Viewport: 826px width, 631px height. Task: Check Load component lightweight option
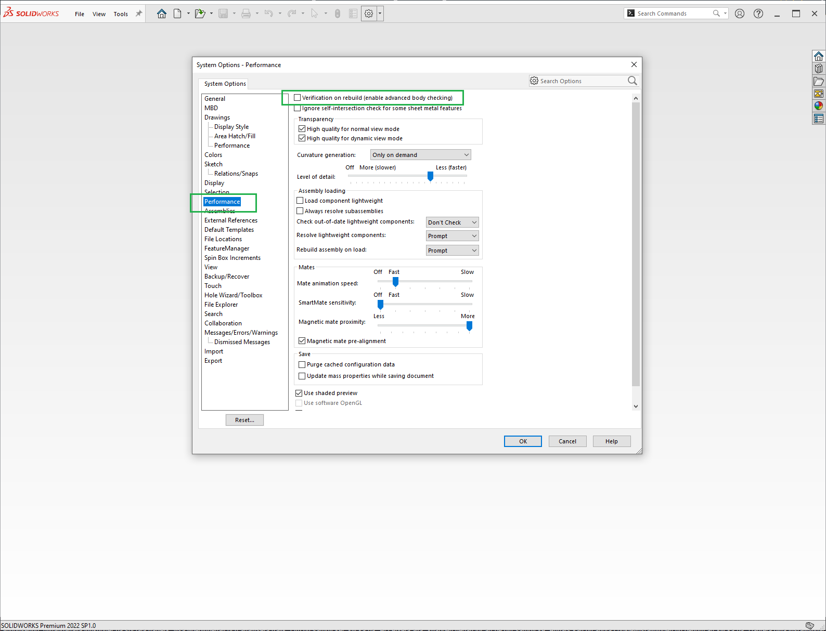tap(300, 201)
